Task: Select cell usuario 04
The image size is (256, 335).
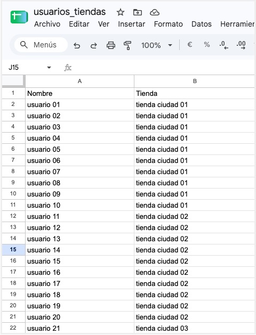Action: pyautogui.click(x=80, y=138)
